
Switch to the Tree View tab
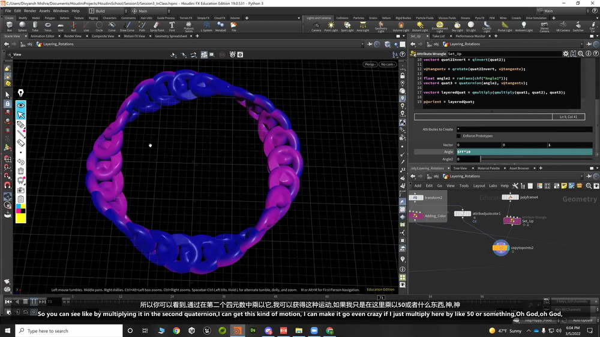[461, 168]
